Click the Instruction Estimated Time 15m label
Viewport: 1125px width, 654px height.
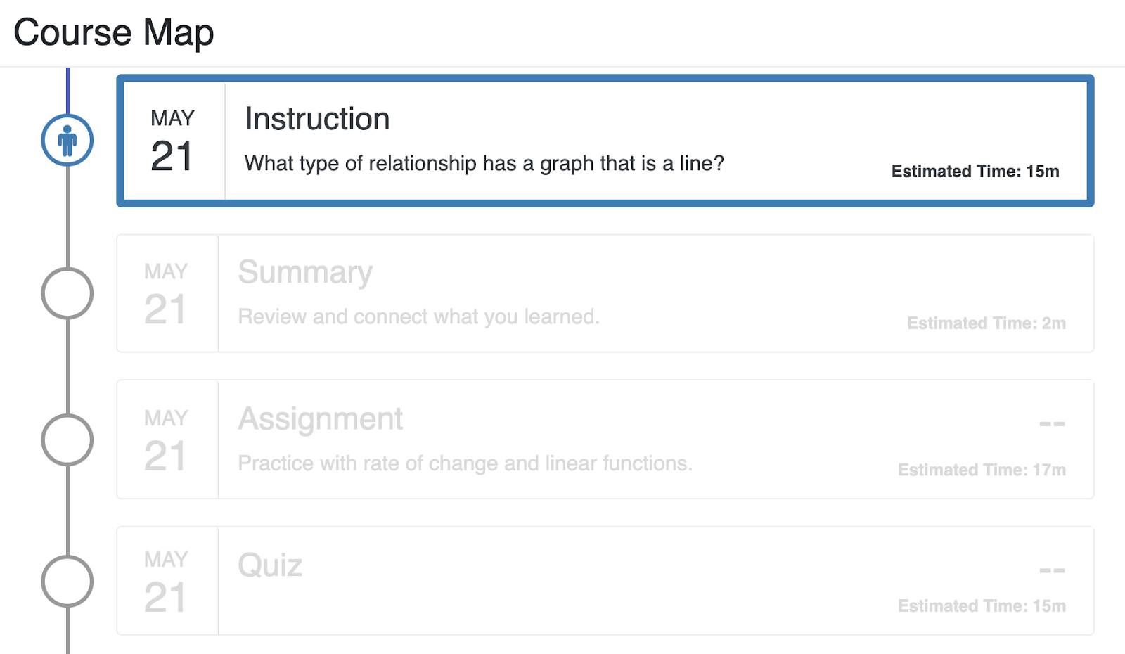(x=975, y=172)
